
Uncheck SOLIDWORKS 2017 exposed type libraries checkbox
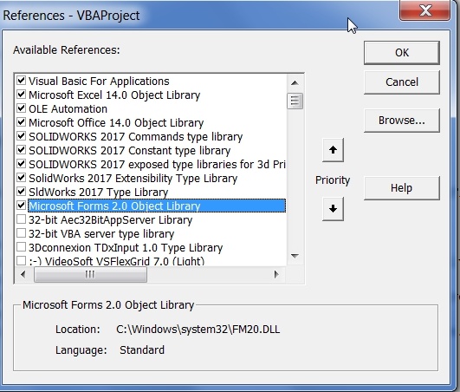(x=21, y=164)
